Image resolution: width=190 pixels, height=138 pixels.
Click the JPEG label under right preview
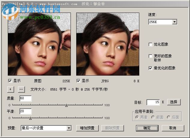(x=105, y=81)
